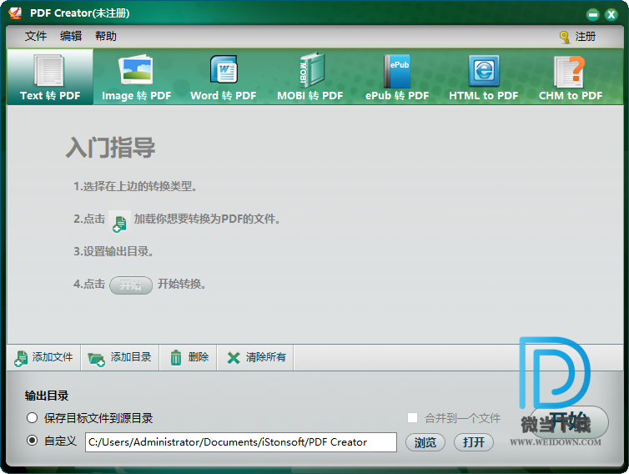Open the 文件 menu

(x=36, y=36)
